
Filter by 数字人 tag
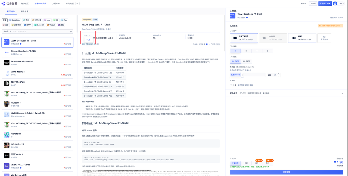[27, 25]
